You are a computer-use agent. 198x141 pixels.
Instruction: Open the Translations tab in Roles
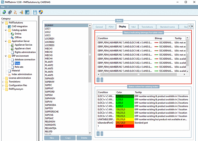147,27
